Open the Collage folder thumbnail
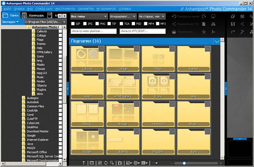The width and height of the screenshot is (254, 167). click(x=123, y=59)
